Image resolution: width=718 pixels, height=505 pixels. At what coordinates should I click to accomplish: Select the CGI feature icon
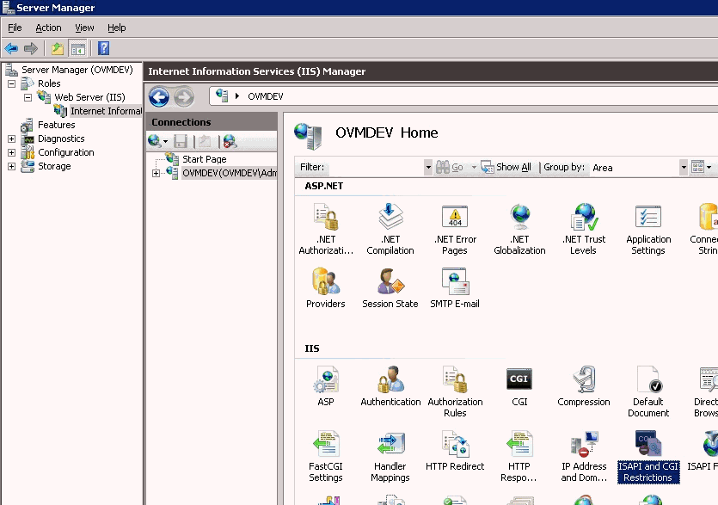click(x=519, y=384)
